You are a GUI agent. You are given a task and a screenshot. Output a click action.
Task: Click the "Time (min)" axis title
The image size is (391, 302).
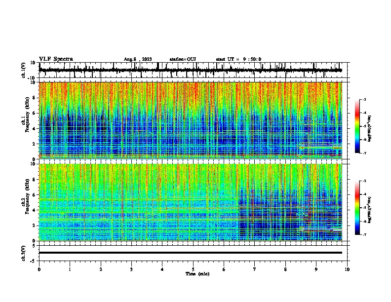pos(197,274)
